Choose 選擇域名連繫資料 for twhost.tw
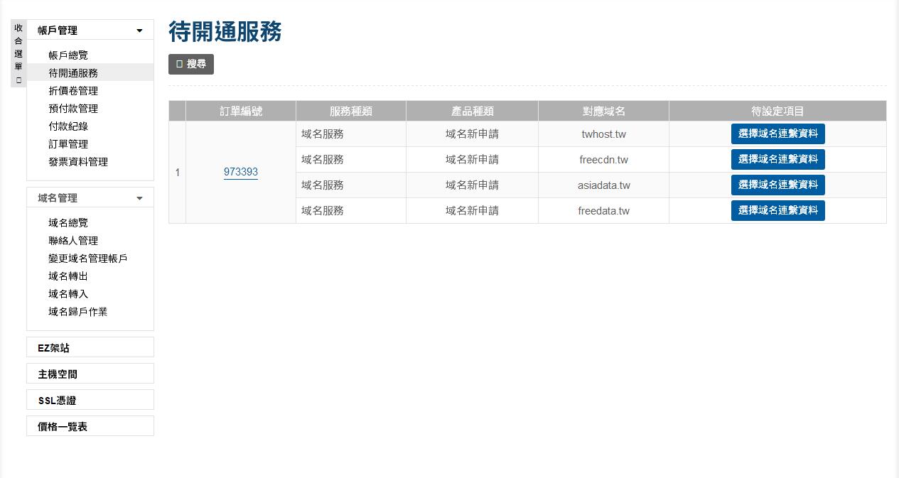 tap(778, 134)
